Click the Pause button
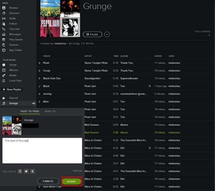The height and width of the screenshot is (191, 215). pyautogui.click(x=92, y=34)
